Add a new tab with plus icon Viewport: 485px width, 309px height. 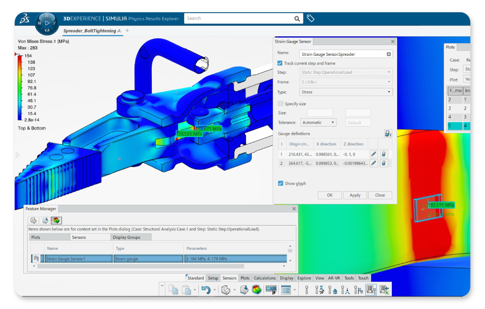click(x=128, y=31)
